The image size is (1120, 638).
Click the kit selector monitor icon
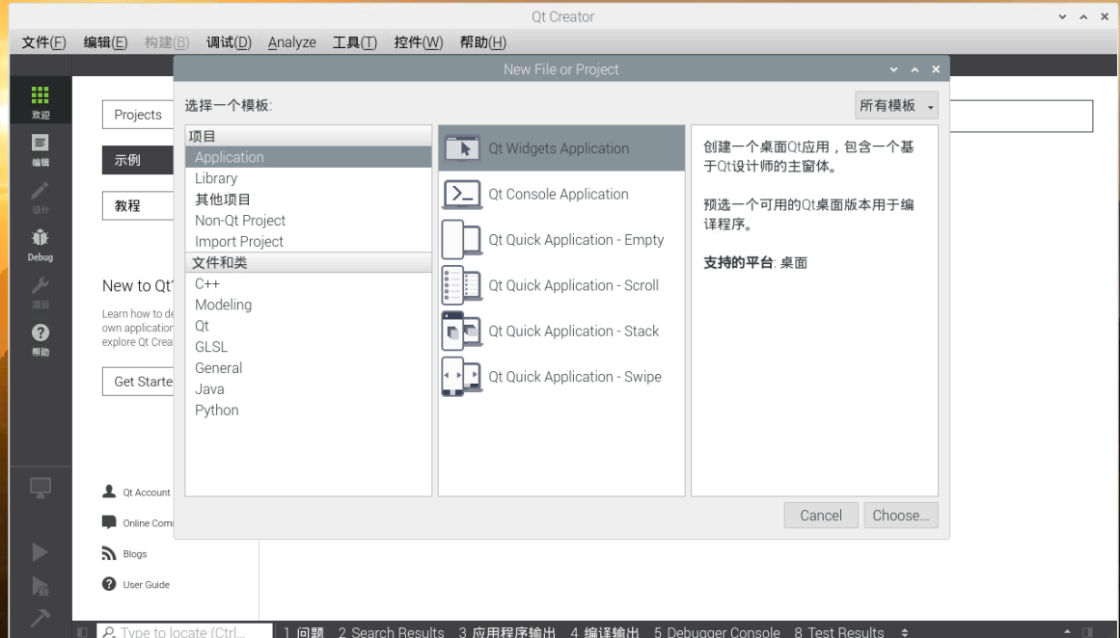click(40, 488)
